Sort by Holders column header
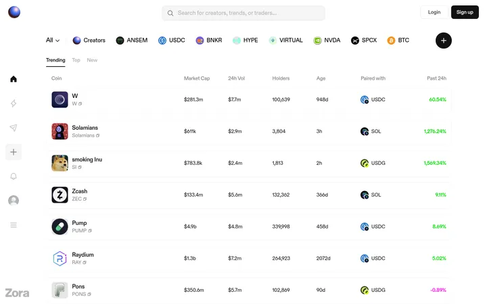 tap(281, 78)
